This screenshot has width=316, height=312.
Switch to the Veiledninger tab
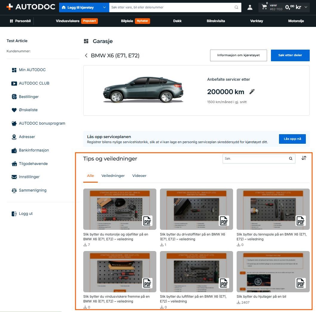(x=113, y=176)
